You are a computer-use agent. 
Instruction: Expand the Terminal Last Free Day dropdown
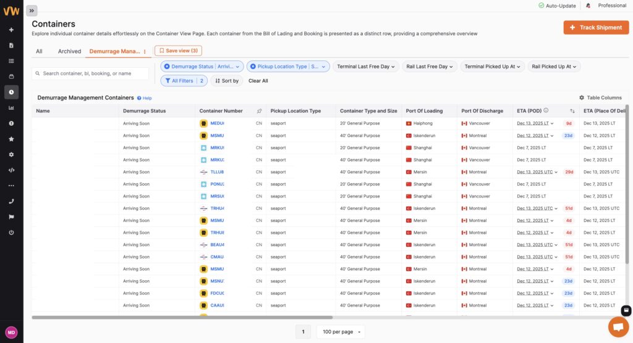(366, 67)
